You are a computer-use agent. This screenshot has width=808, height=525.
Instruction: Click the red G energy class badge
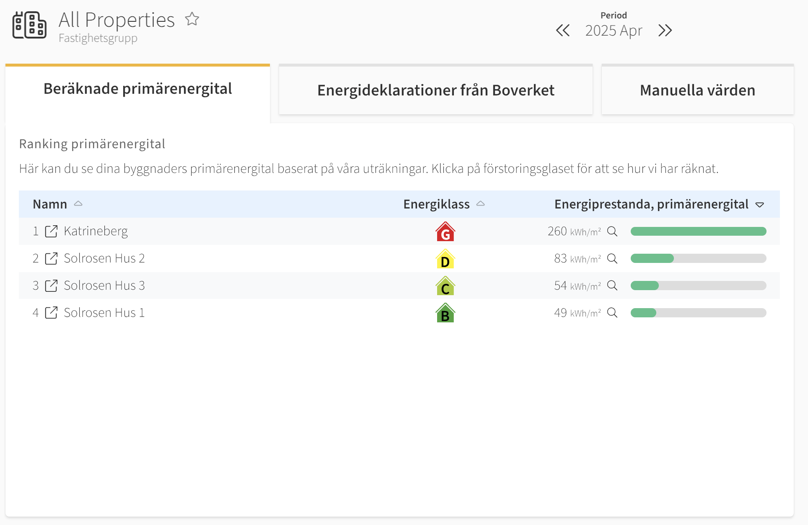click(445, 232)
